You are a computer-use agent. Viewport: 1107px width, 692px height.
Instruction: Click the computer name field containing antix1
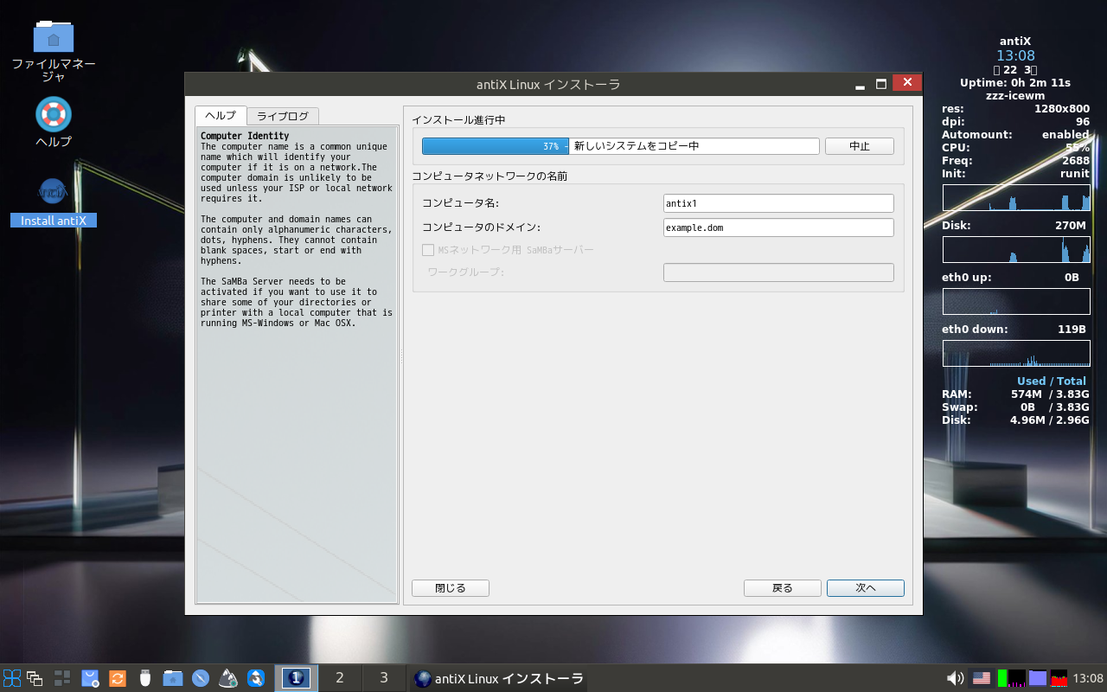coord(777,203)
